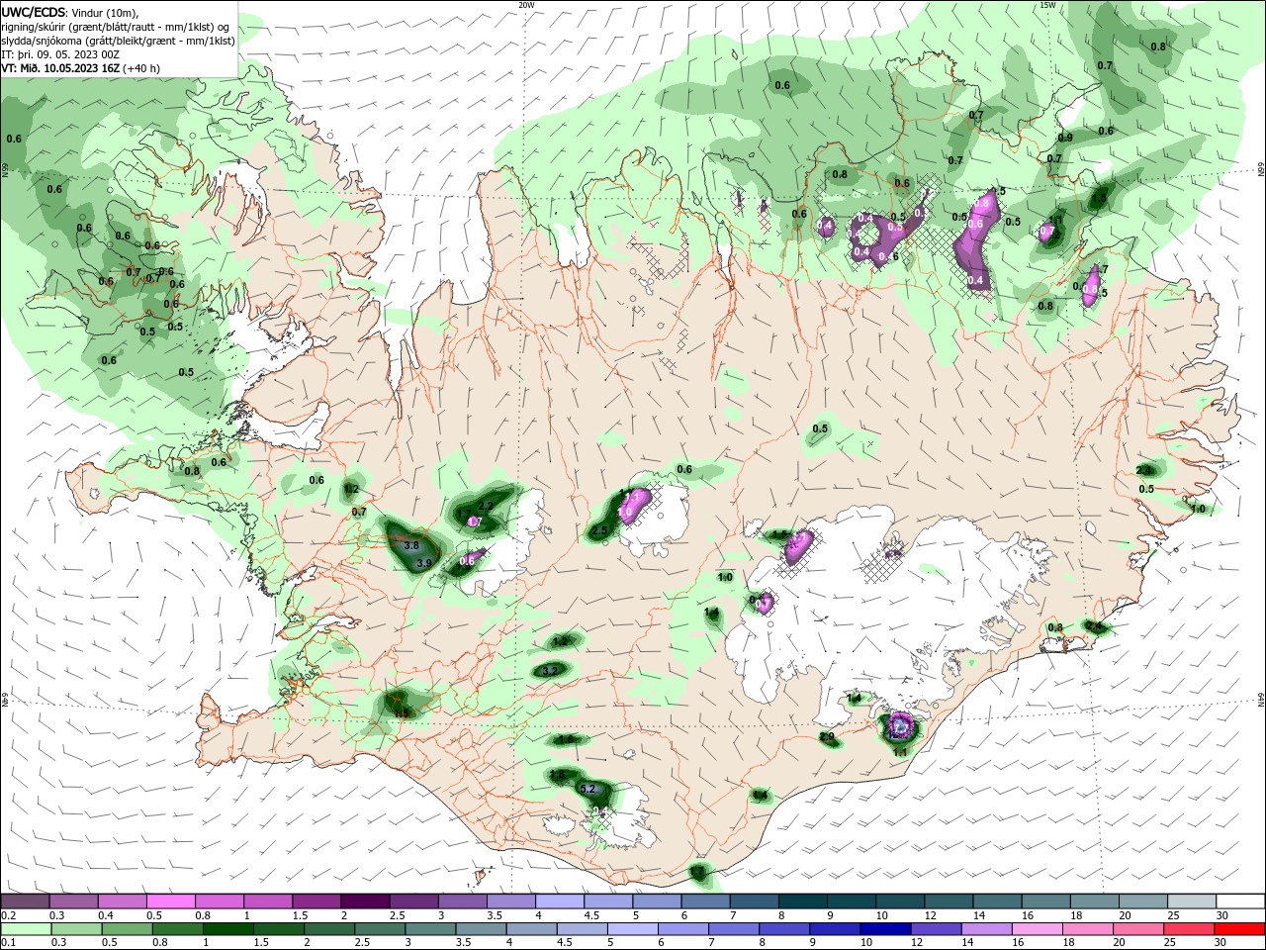
Task: Select the snow legend swatch labeled 18
Action: coord(1096,902)
